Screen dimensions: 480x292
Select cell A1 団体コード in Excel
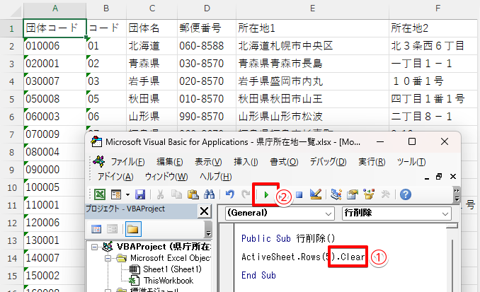[55, 28]
